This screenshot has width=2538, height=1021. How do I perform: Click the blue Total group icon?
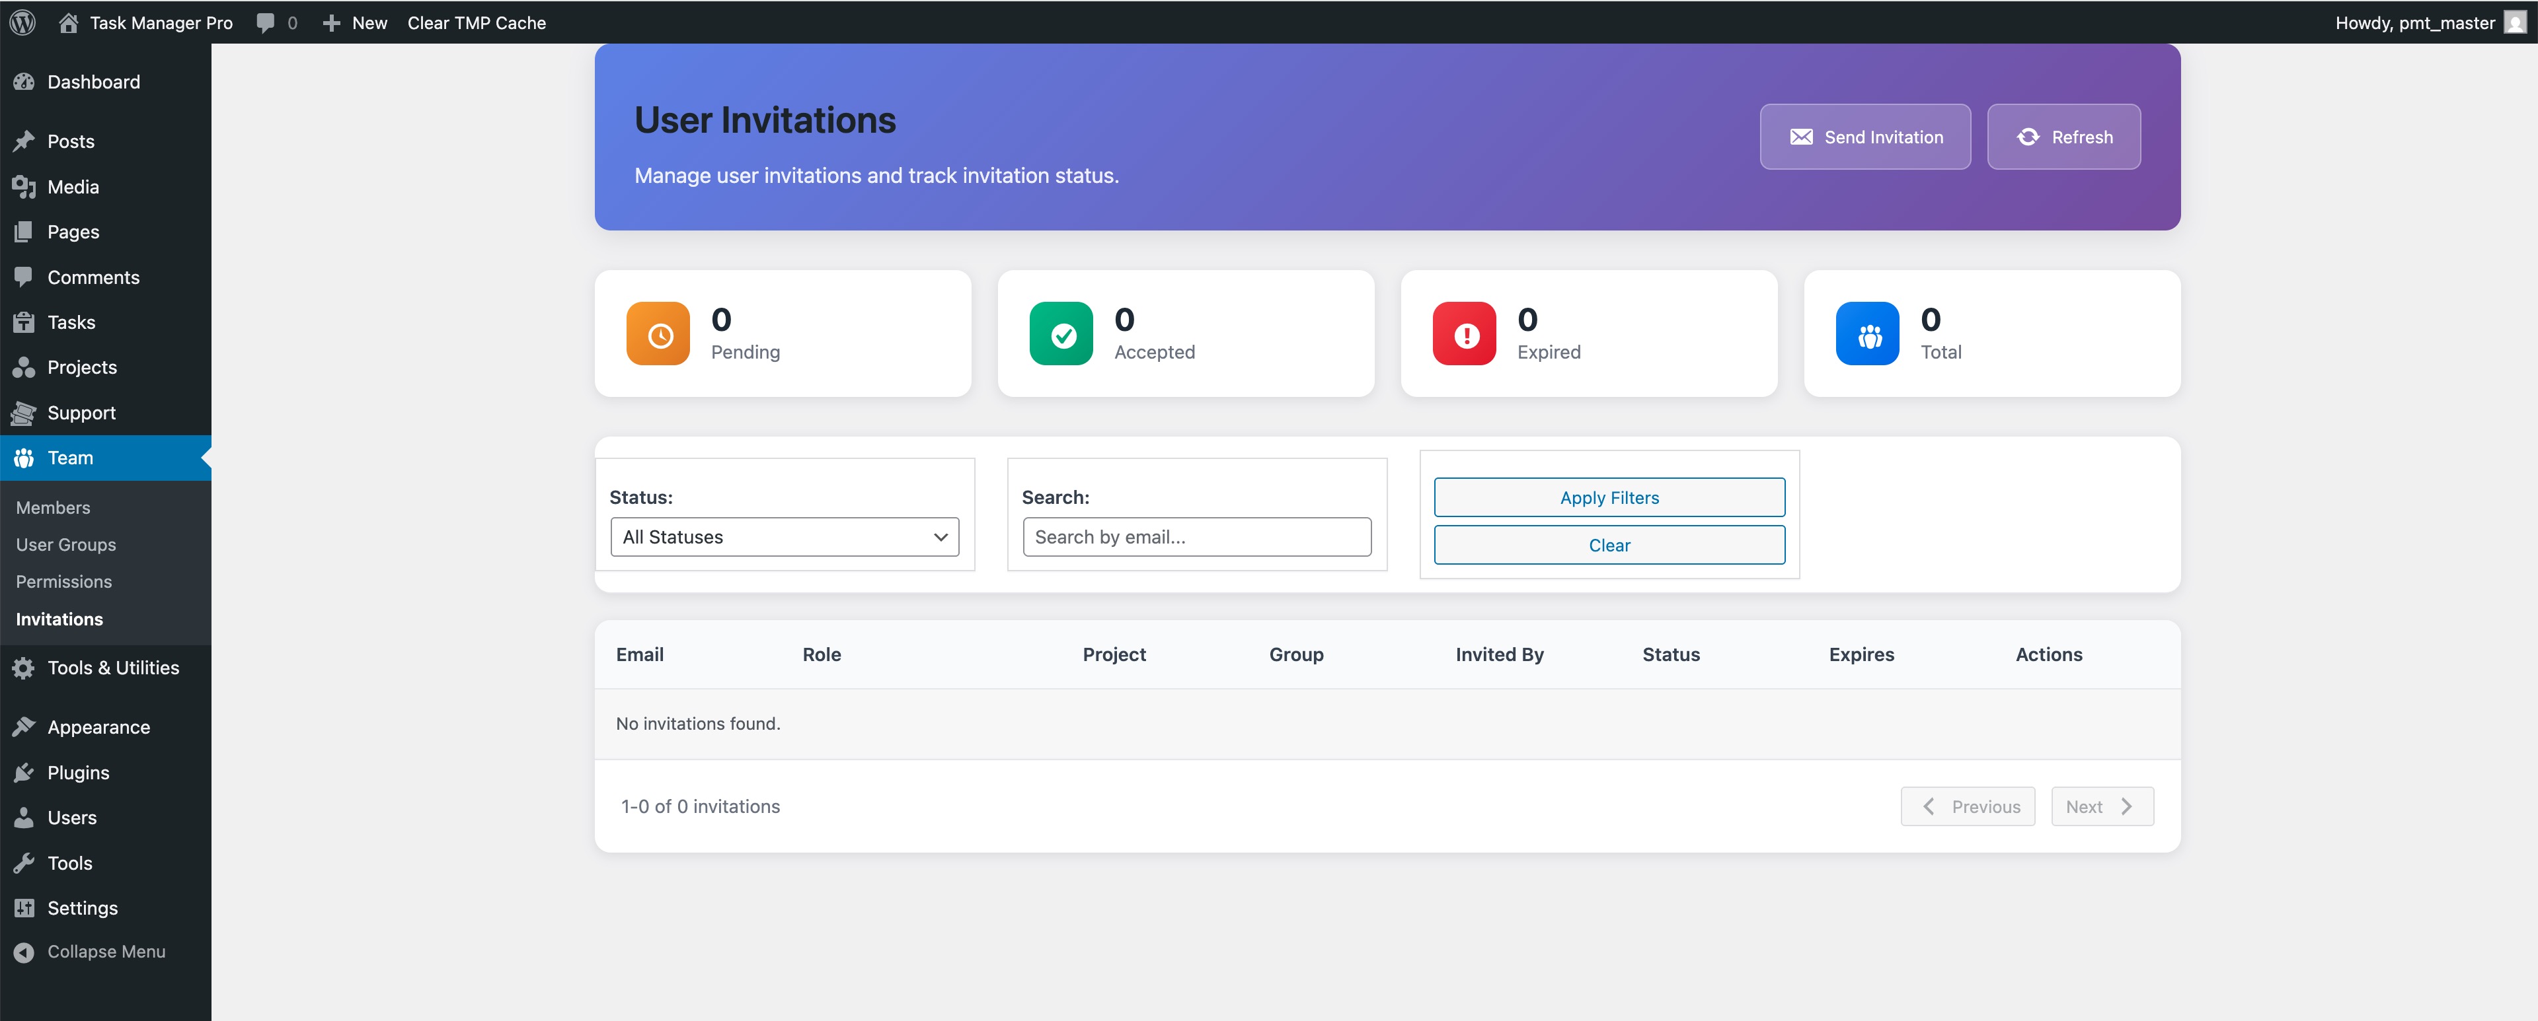(1867, 334)
